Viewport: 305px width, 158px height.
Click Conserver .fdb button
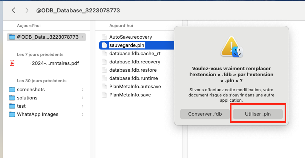click(x=205, y=114)
